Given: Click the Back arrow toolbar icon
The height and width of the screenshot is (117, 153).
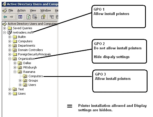Looking at the screenshot, I should pos(5,17).
